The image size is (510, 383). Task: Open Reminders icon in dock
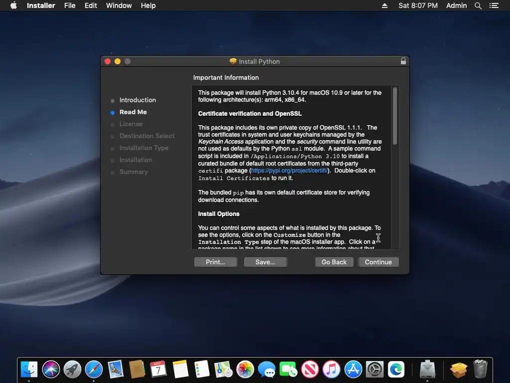click(202, 370)
